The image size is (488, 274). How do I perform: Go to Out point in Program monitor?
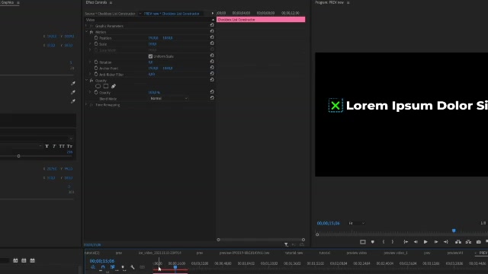point(446,242)
